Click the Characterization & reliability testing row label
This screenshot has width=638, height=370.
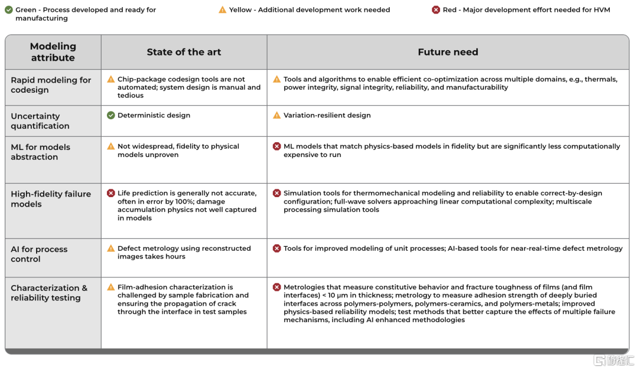(x=49, y=293)
